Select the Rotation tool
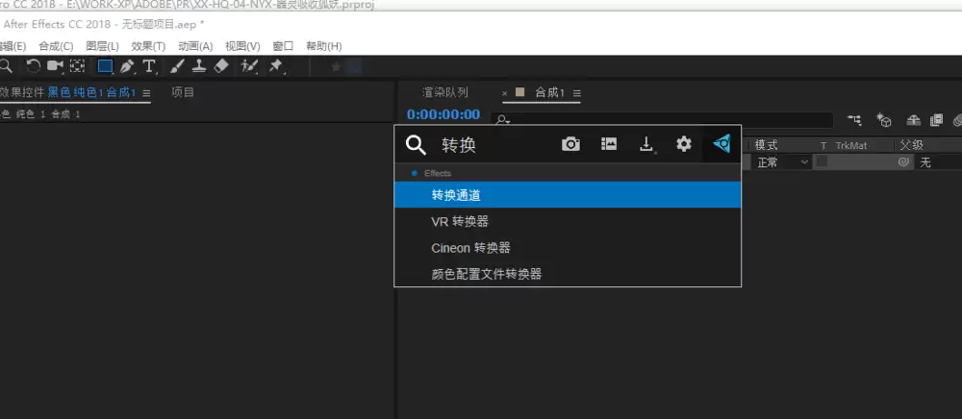Image resolution: width=962 pixels, height=419 pixels. tap(33, 66)
